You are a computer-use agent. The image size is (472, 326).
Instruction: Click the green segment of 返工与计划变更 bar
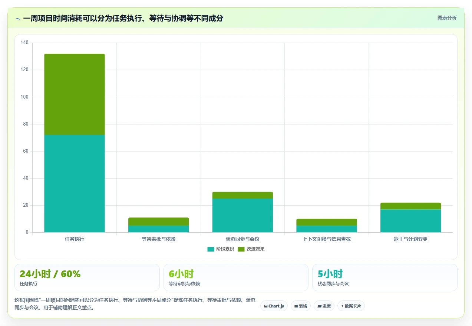pyautogui.click(x=410, y=206)
